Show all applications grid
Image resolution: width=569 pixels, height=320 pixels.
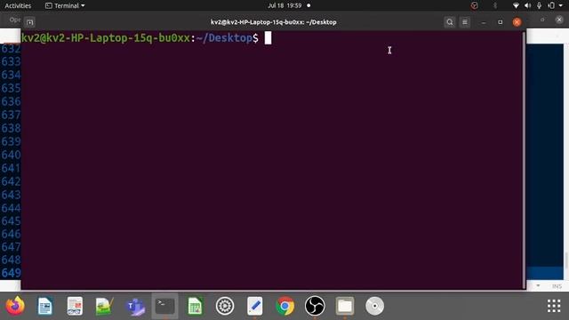[x=554, y=306]
